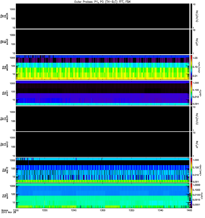Click the "<|mV/m|>" unit label beside thb edc34 color bar
Viewport: 205px width, 218px height.
[199, 67]
